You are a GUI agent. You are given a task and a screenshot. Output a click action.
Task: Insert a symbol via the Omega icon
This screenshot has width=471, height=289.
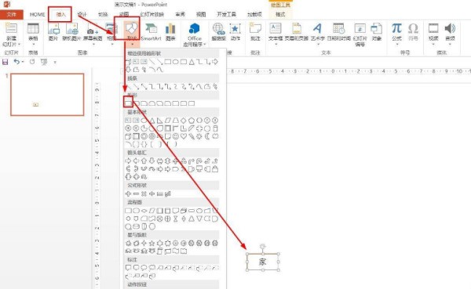pyautogui.click(x=413, y=28)
